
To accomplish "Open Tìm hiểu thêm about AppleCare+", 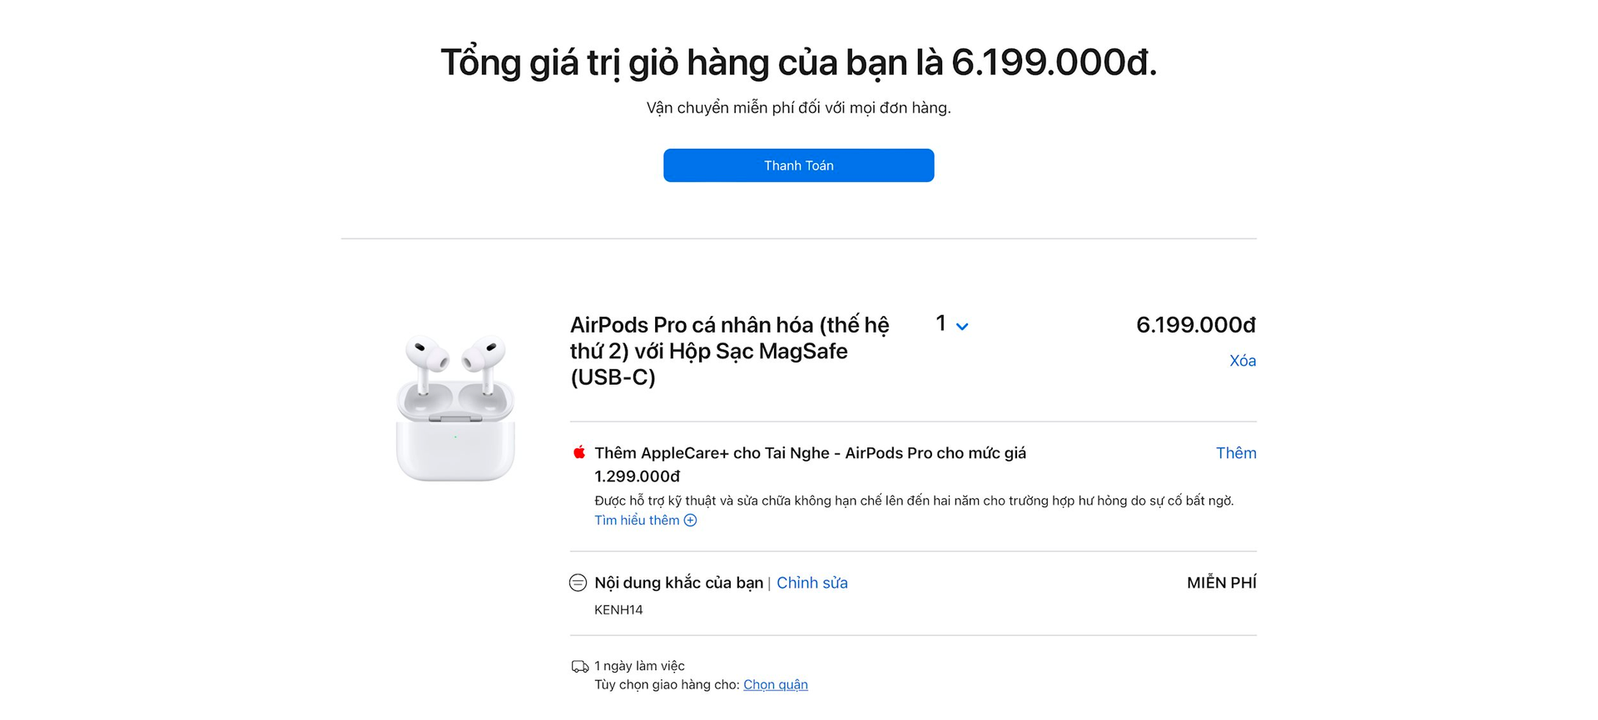I will (x=638, y=520).
